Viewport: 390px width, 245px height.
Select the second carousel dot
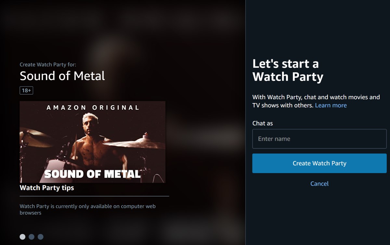coord(32,237)
